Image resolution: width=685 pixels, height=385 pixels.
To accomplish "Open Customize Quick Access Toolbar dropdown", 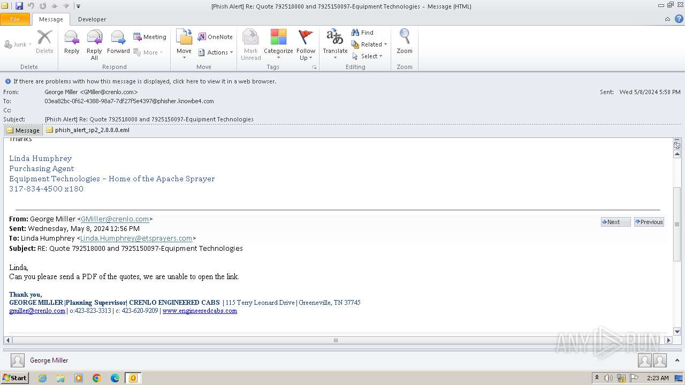I will [x=78, y=6].
